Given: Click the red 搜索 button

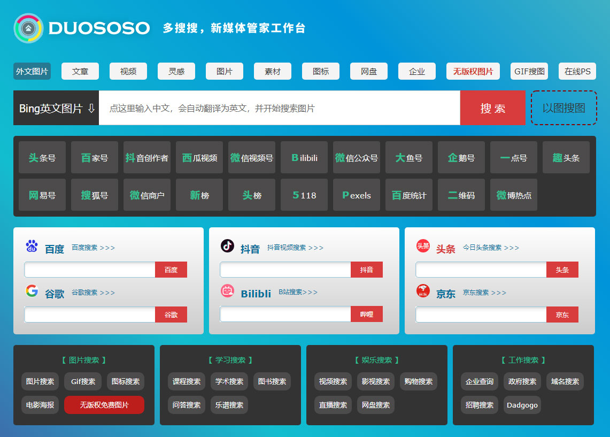Looking at the screenshot, I should pos(493,108).
